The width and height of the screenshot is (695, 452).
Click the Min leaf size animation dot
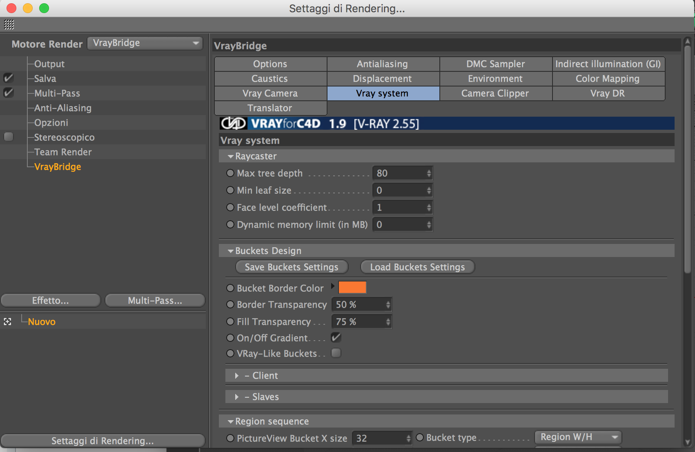[230, 190]
